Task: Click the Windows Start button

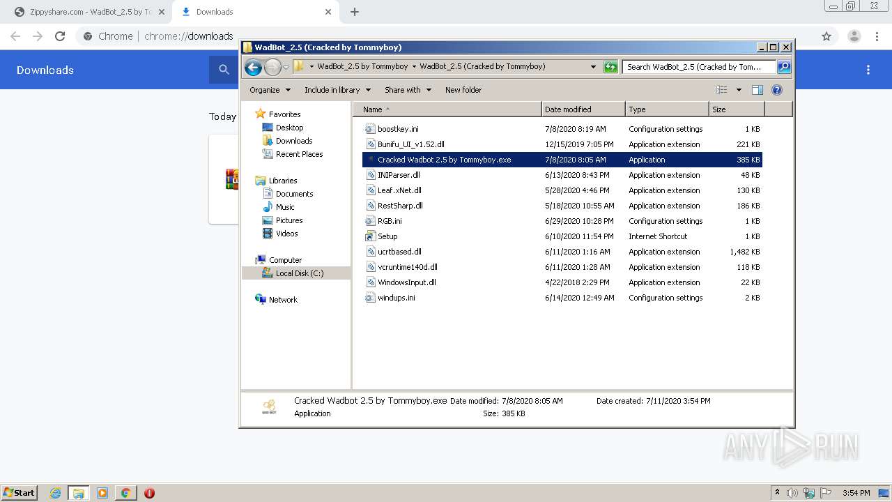Action: [x=20, y=493]
